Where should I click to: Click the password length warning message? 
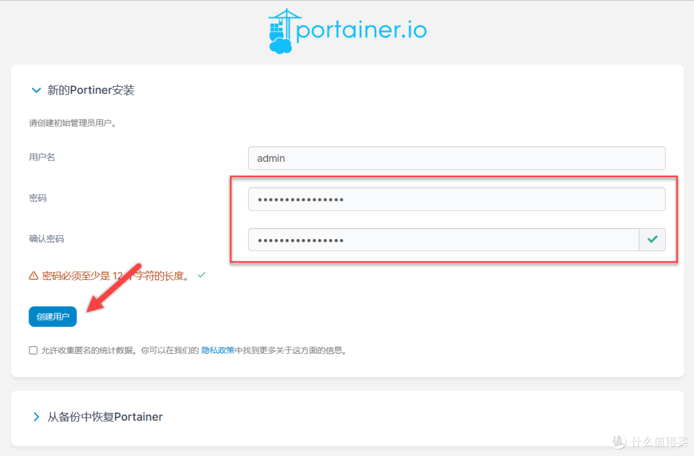pyautogui.click(x=116, y=276)
